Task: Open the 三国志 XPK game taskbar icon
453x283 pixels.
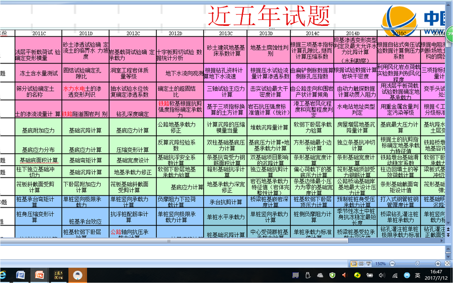Action: click(x=59, y=275)
